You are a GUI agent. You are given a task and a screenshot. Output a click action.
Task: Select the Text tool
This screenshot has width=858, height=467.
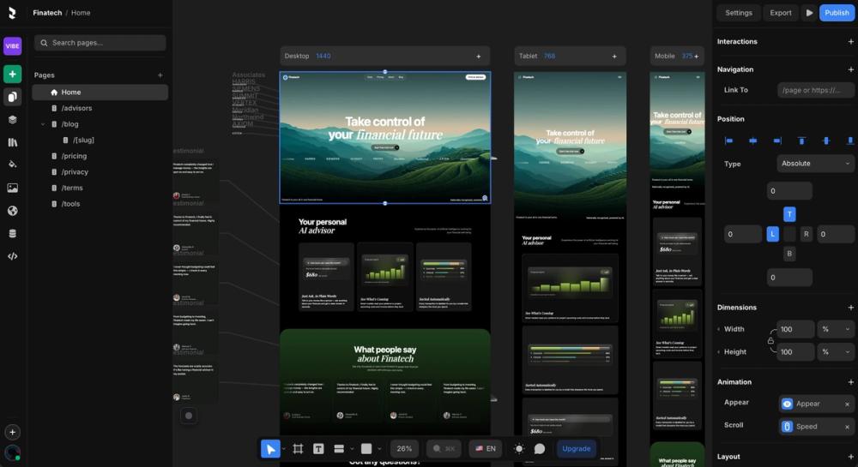(318, 448)
